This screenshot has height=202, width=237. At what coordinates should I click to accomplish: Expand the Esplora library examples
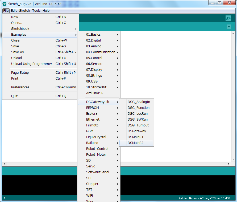(x=99, y=114)
